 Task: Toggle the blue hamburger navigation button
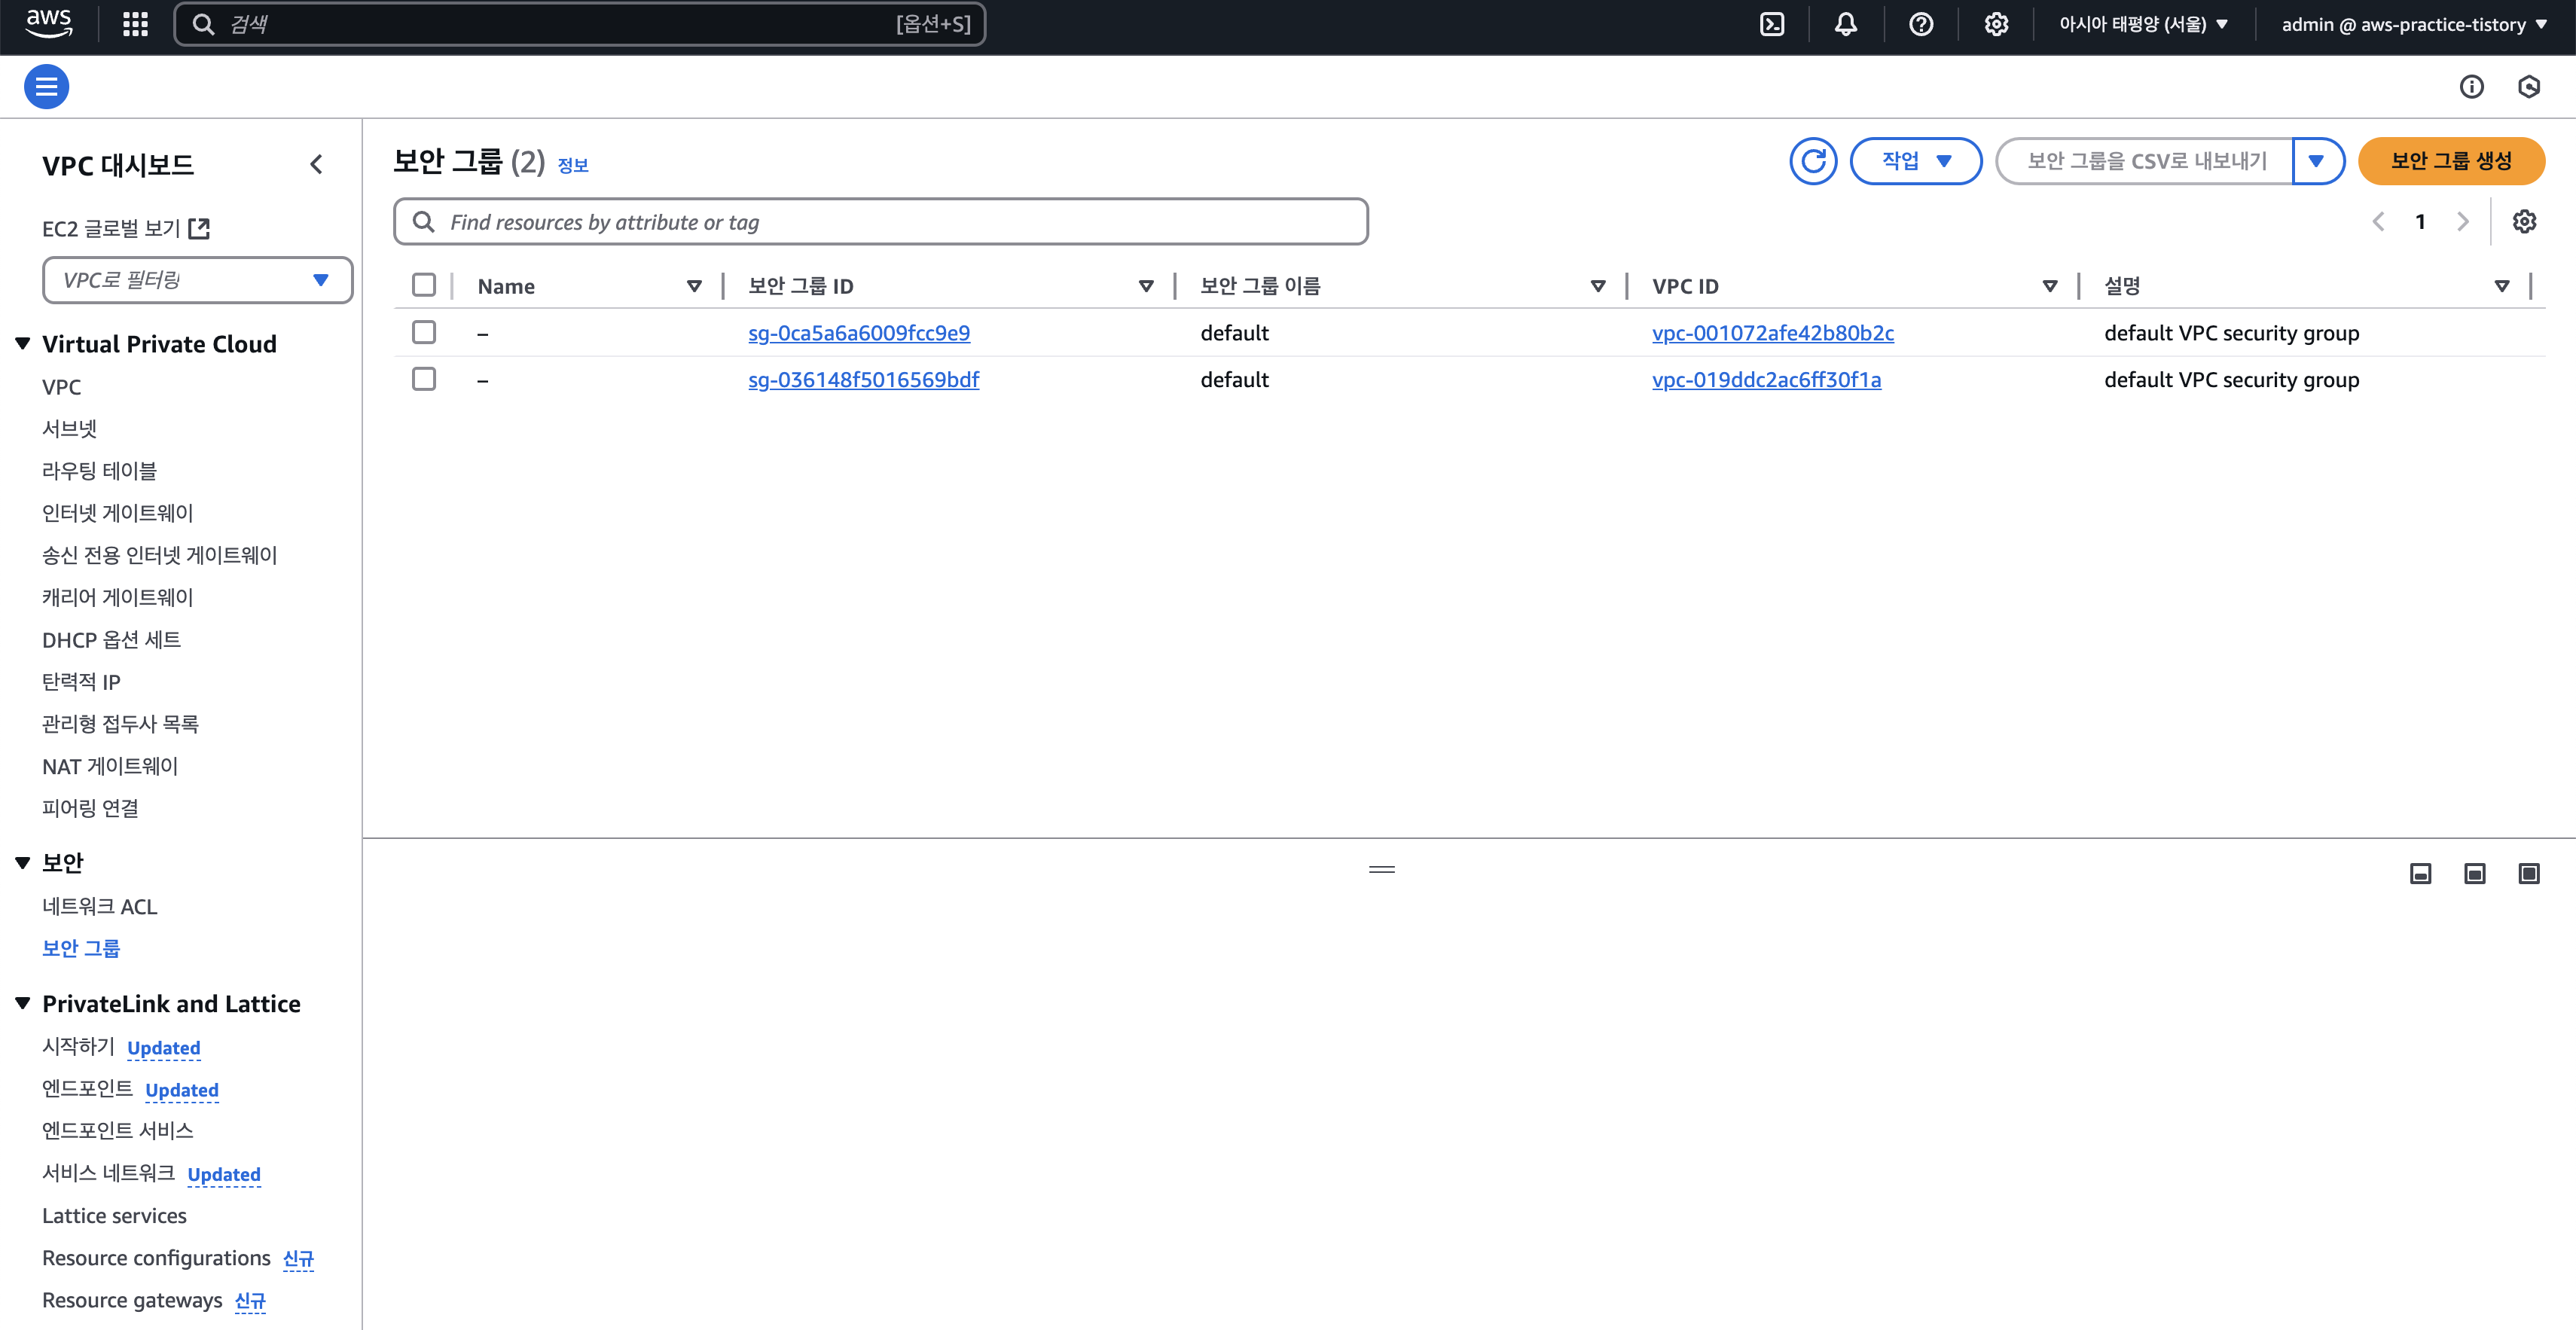coord(46,87)
